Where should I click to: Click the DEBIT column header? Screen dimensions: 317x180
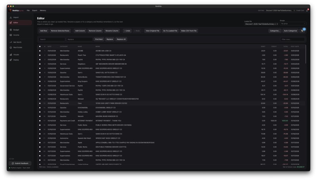(x=263, y=47)
